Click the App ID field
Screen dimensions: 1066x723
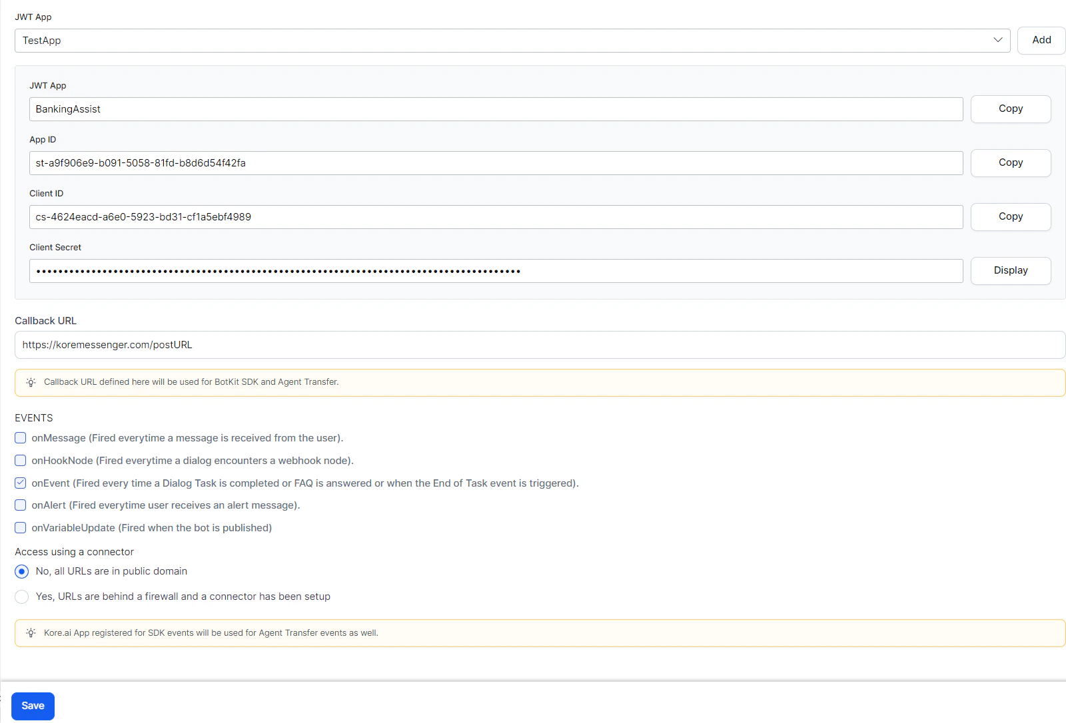[x=496, y=163]
